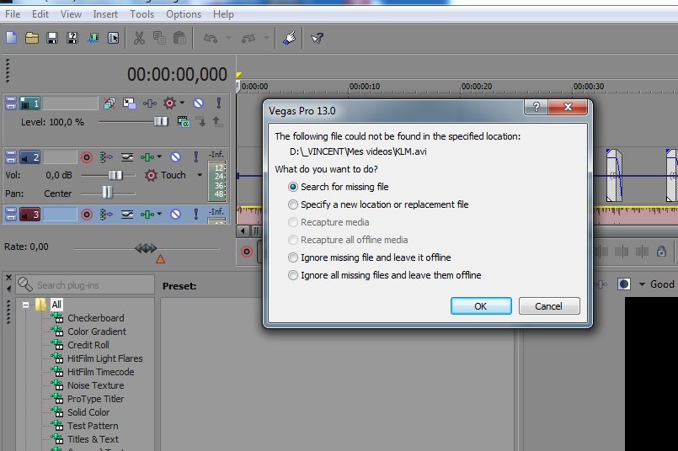Open the File menu
Viewport: 678px width, 451px height.
pyautogui.click(x=13, y=14)
